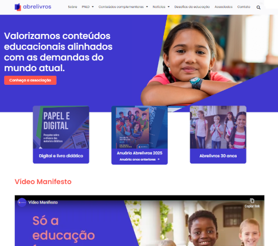Click the Papel e Digital thumbnail image

(61, 127)
